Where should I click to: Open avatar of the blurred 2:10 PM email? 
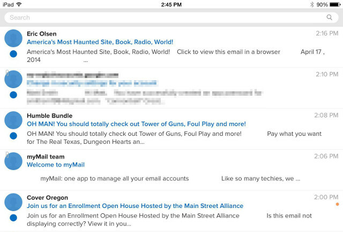click(x=13, y=79)
